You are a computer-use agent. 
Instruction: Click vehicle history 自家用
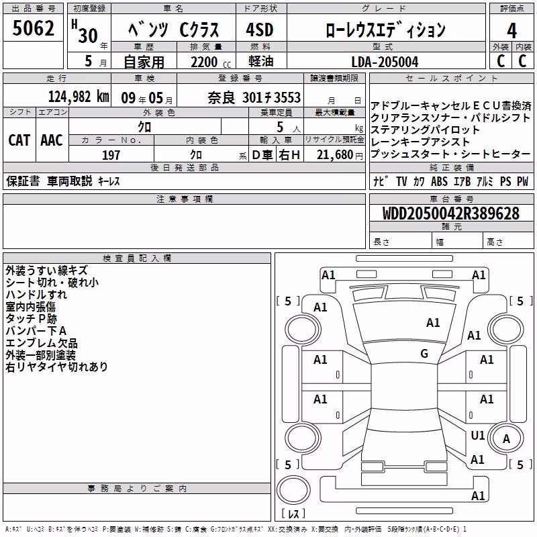click(144, 62)
